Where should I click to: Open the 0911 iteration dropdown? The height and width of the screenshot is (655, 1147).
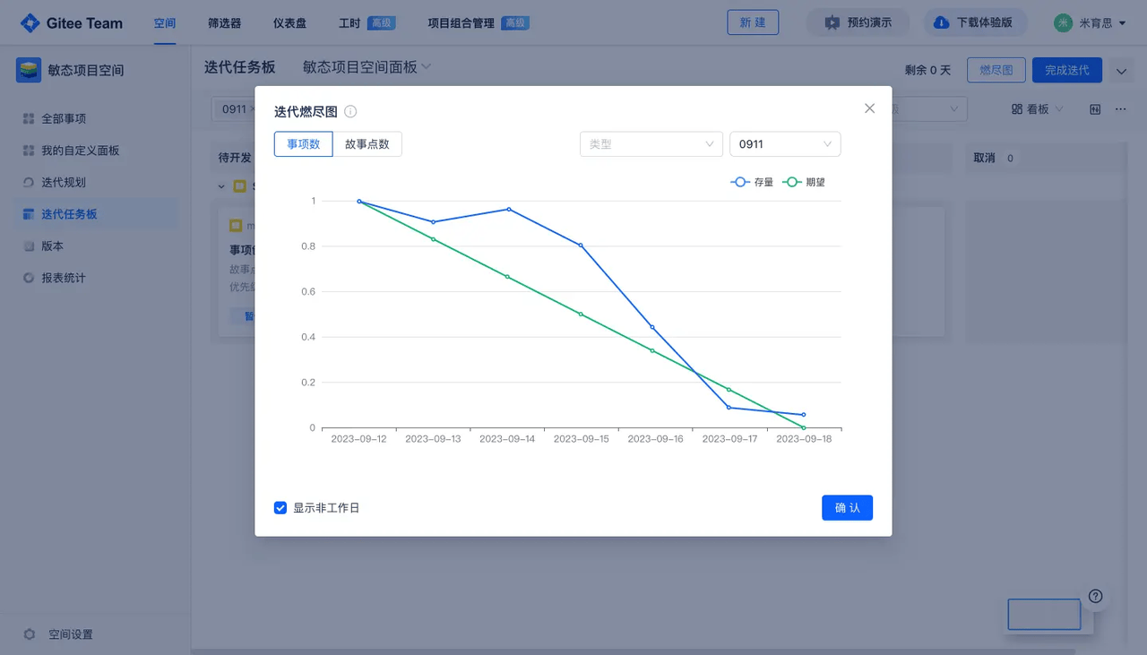(785, 144)
